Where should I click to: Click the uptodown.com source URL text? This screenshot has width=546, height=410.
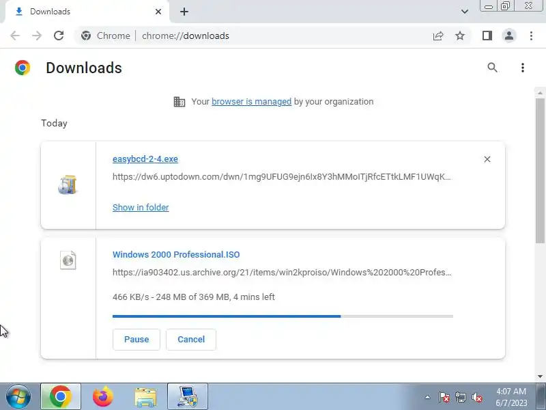coord(282,177)
